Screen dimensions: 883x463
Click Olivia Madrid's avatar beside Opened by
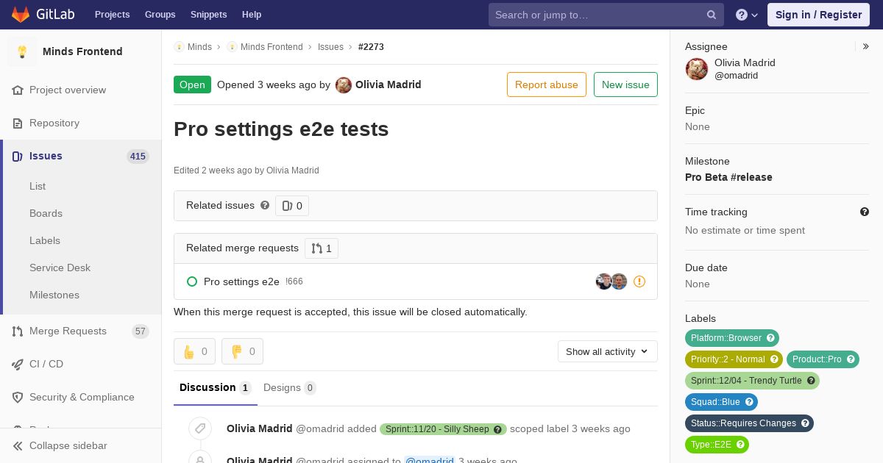coord(344,85)
